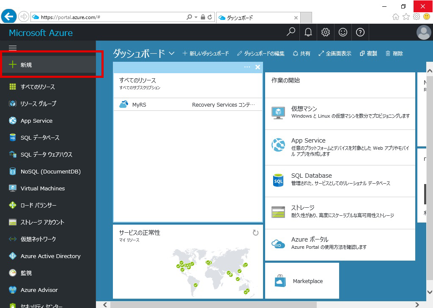Click 削除 delete button
The image size is (433, 308).
[395, 53]
